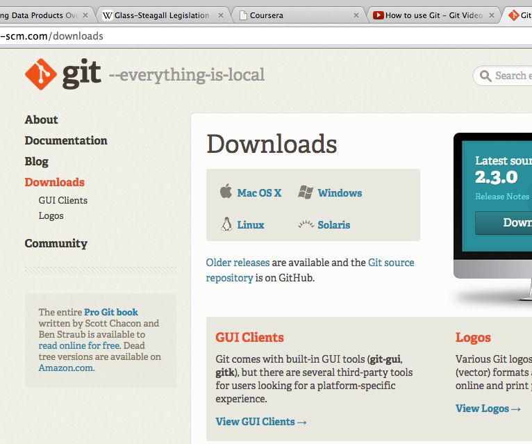This screenshot has height=444, width=532.
Task: Open Logos sidebar sub-item
Action: (51, 216)
